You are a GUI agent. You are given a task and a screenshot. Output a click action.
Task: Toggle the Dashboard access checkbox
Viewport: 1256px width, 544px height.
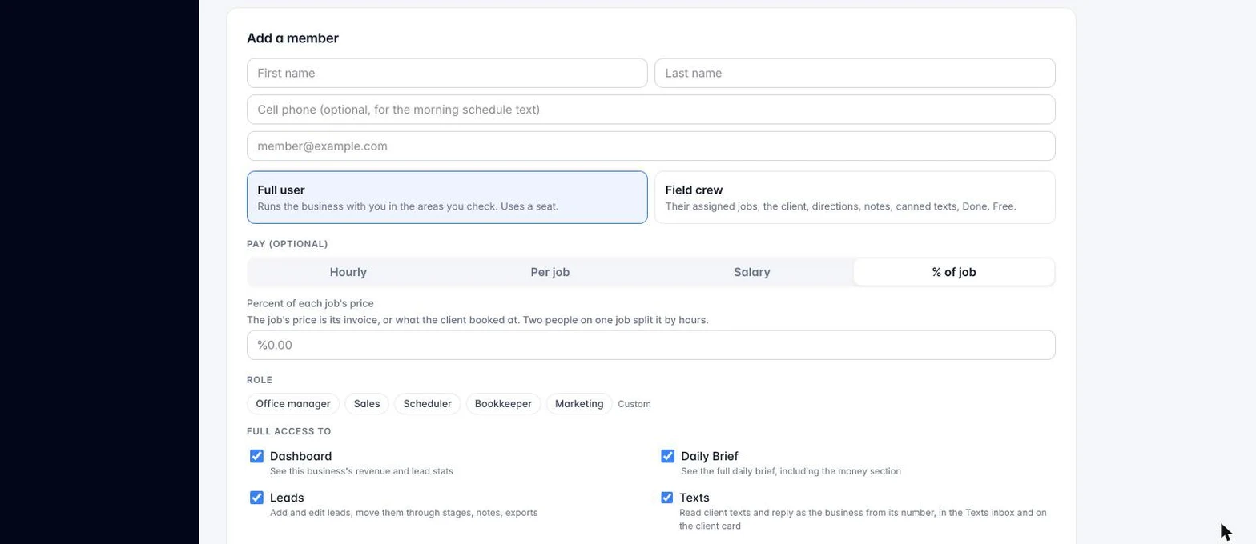pos(256,456)
